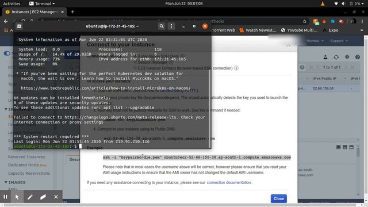The image size is (368, 207).
Task: Open the terminal hamburger menu
Action: 171,26
